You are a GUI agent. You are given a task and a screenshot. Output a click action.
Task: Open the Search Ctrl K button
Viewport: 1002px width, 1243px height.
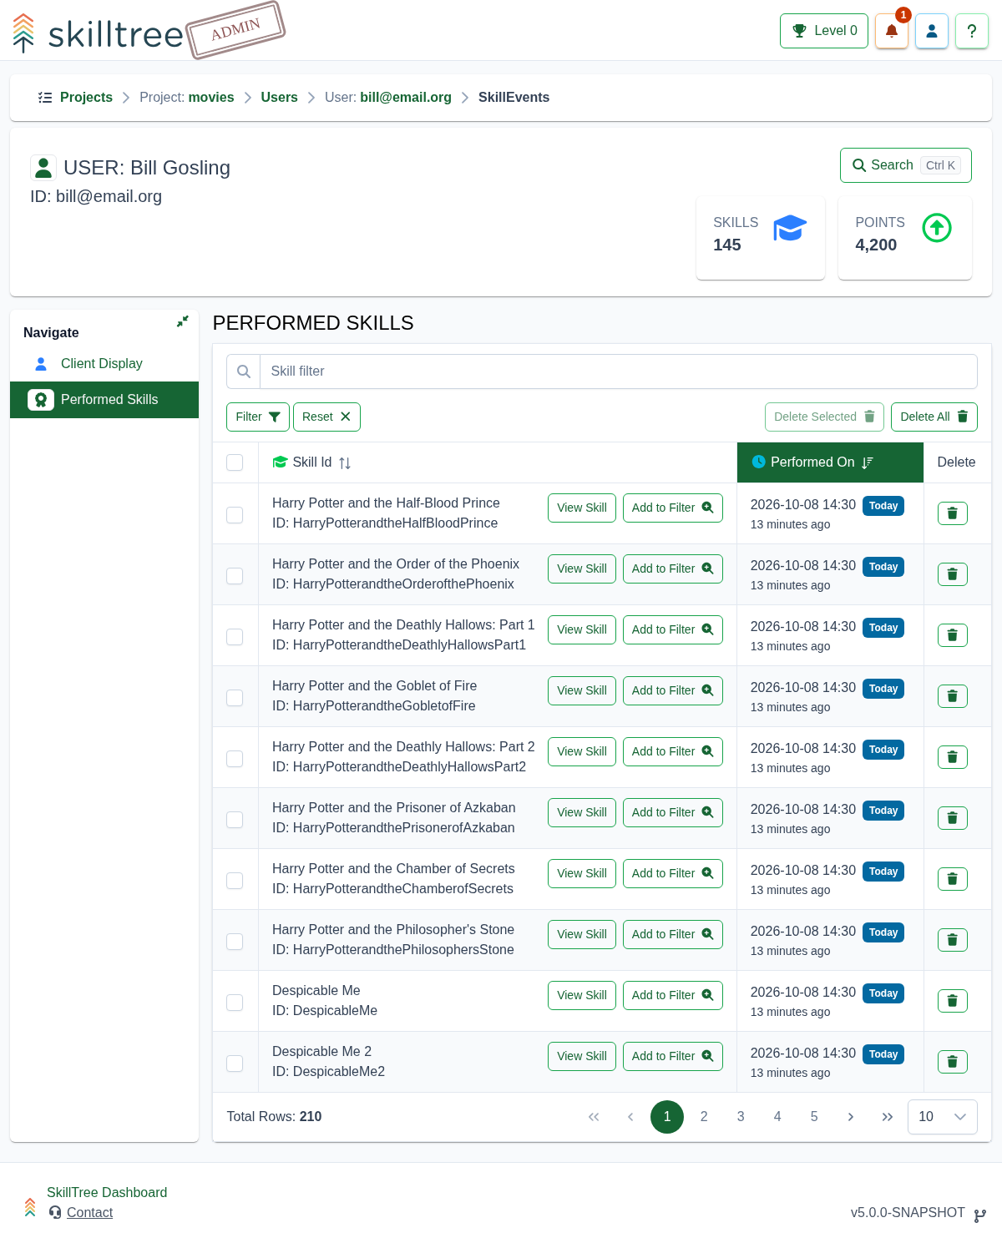pyautogui.click(x=906, y=165)
